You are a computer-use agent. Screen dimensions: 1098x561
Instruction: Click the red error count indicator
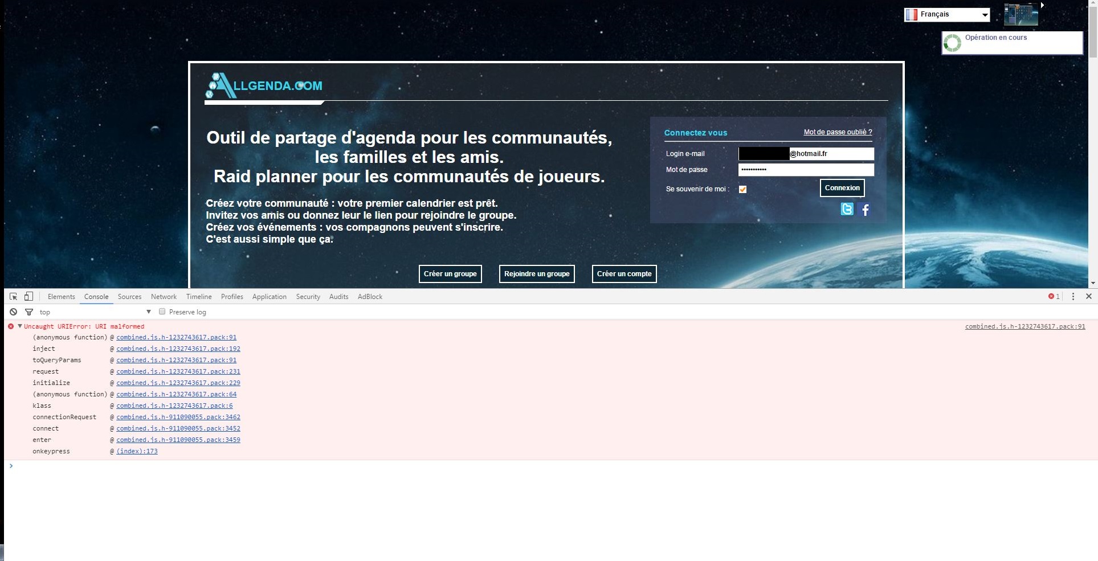[1054, 296]
